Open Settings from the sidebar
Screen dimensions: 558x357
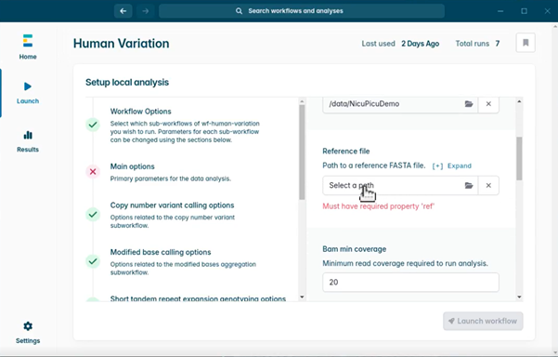click(28, 333)
